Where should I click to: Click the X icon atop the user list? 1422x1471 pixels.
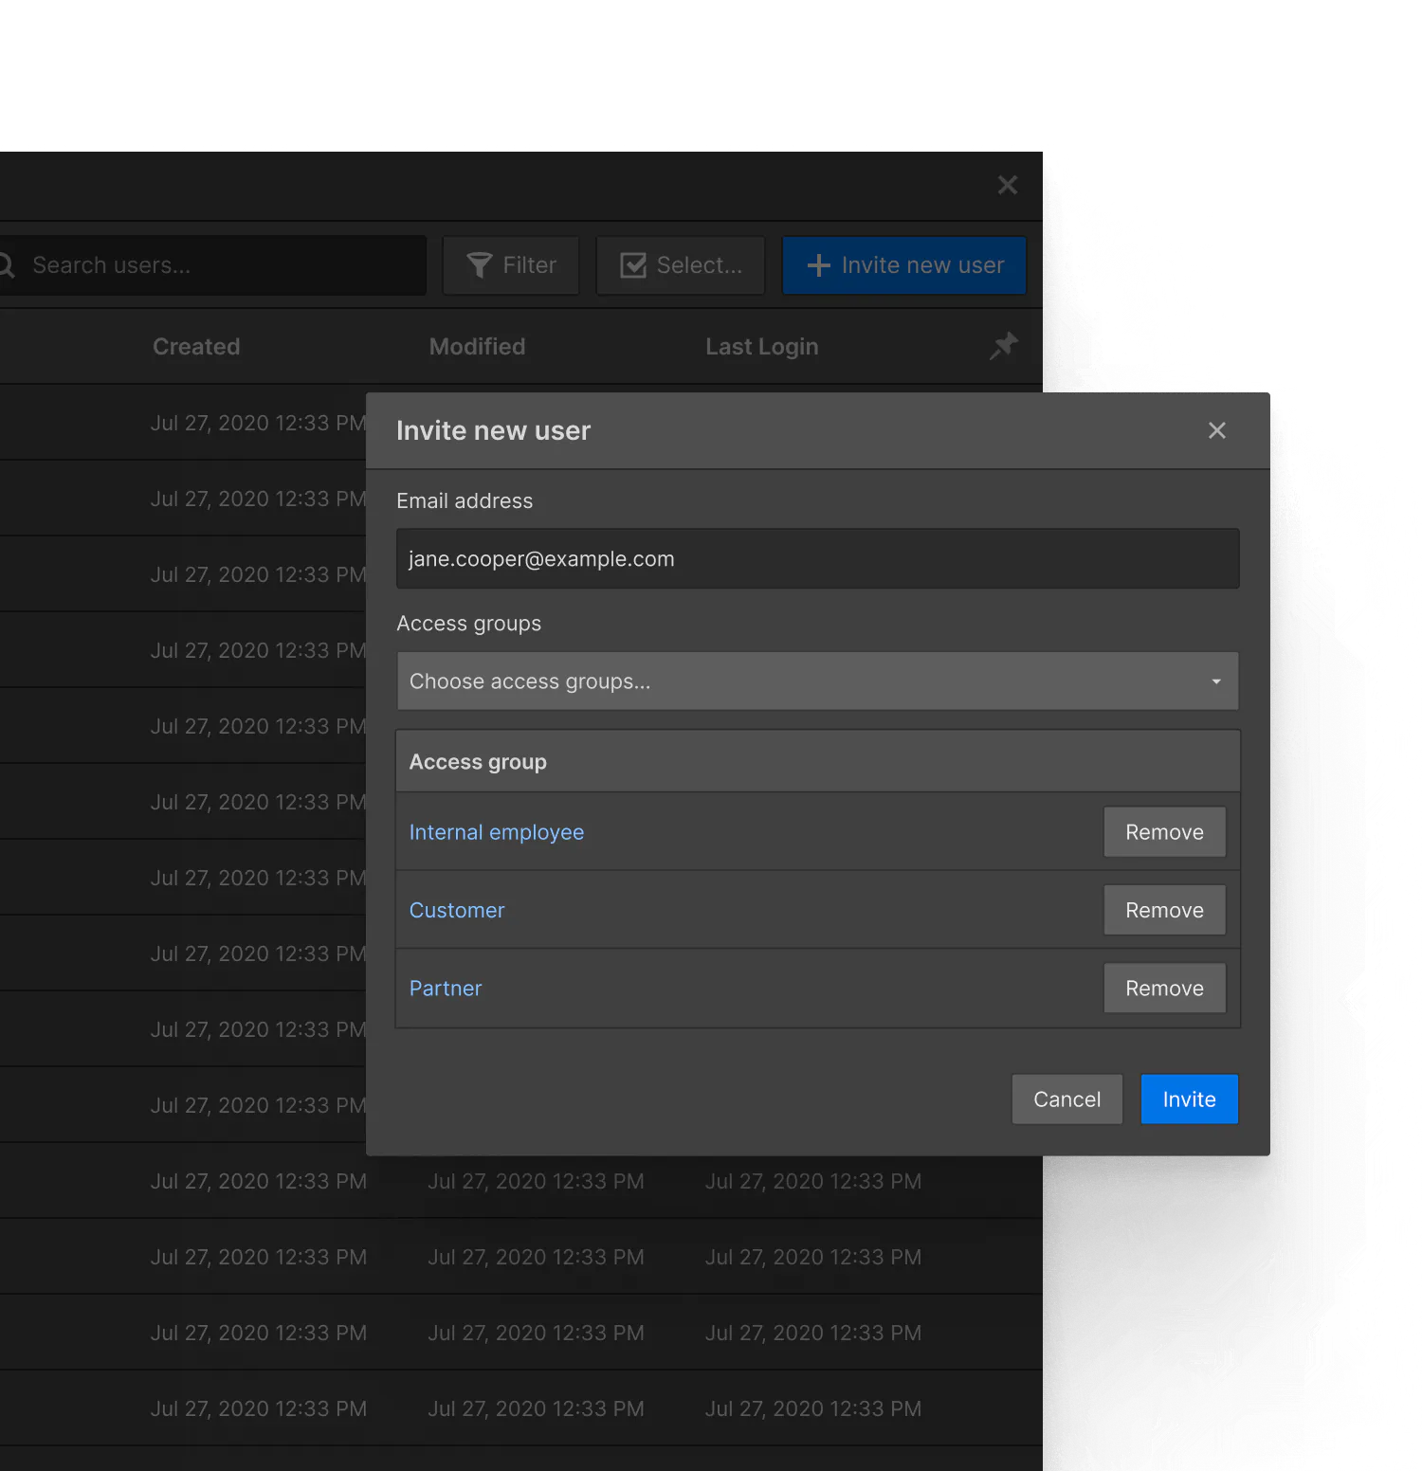coord(1007,185)
